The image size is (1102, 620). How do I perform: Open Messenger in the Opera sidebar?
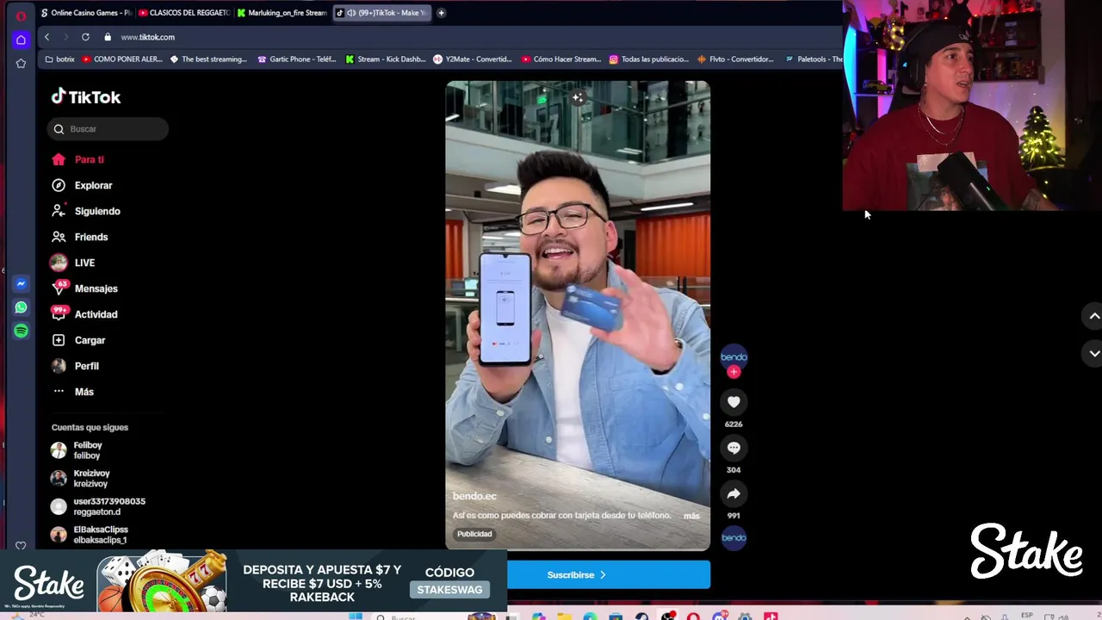click(21, 283)
